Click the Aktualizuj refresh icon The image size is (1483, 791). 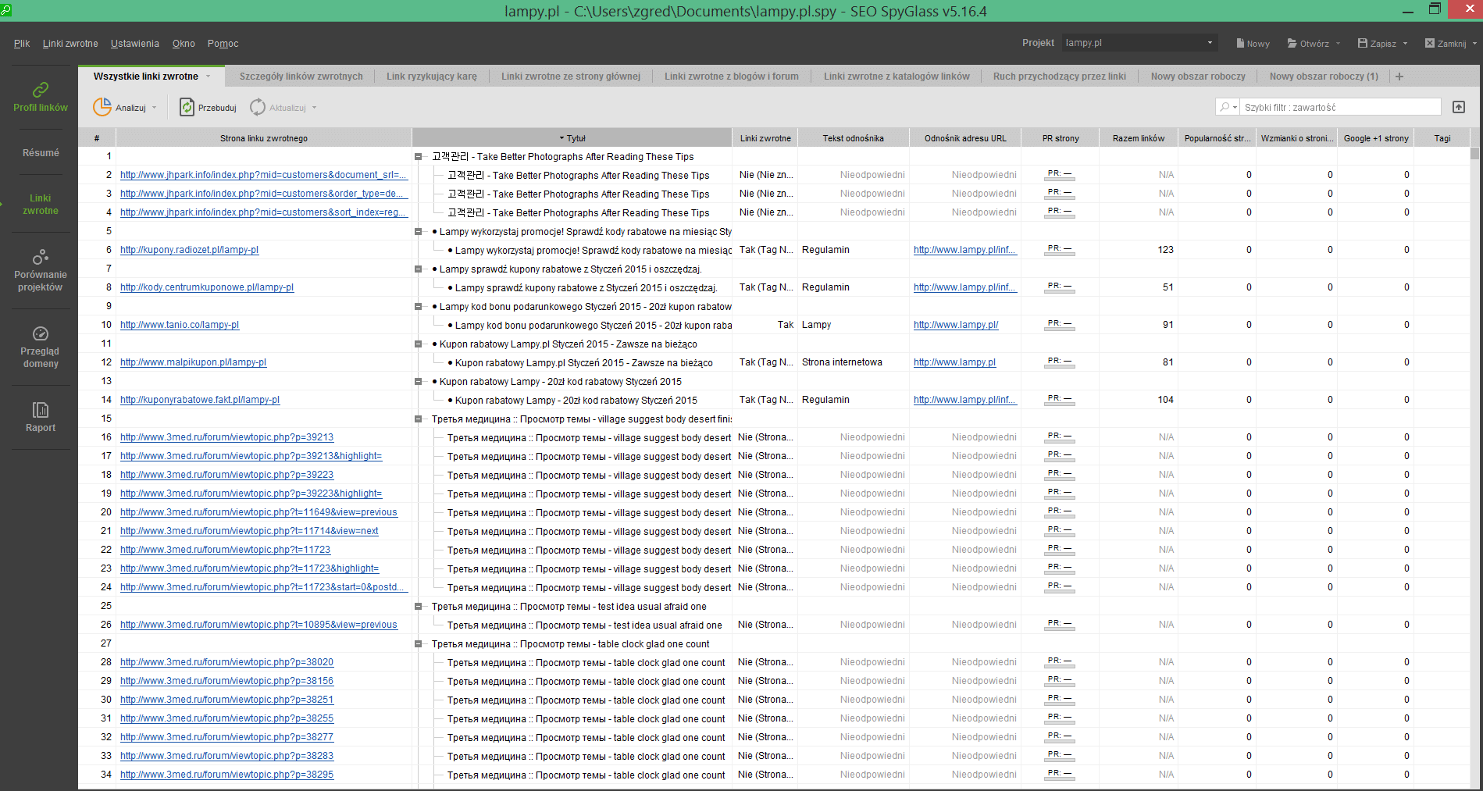point(258,107)
